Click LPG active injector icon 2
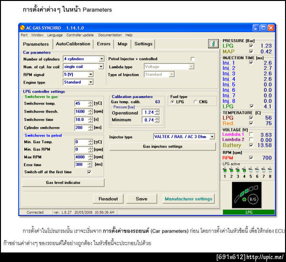This screenshot has width=286, height=262. click(231, 170)
